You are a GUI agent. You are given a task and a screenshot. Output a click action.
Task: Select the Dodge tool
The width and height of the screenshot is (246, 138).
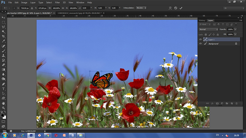pos(3,79)
